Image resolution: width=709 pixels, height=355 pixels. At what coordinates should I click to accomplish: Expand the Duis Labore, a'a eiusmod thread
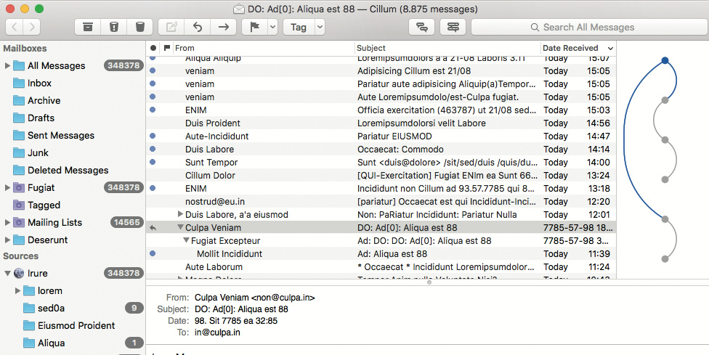180,214
